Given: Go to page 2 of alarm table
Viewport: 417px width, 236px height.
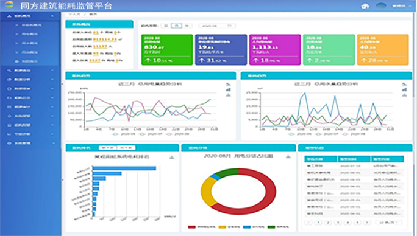Looking at the screenshot, I should pos(328,223).
